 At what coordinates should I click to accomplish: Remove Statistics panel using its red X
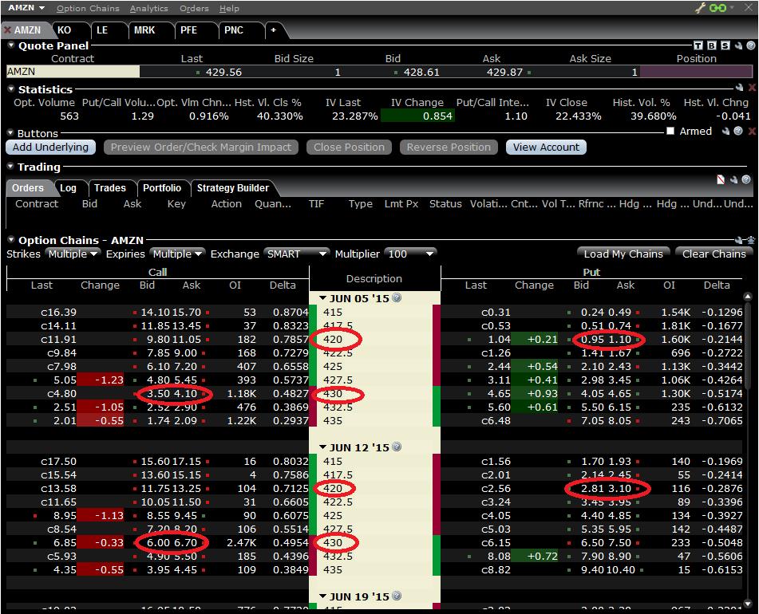tap(752, 88)
